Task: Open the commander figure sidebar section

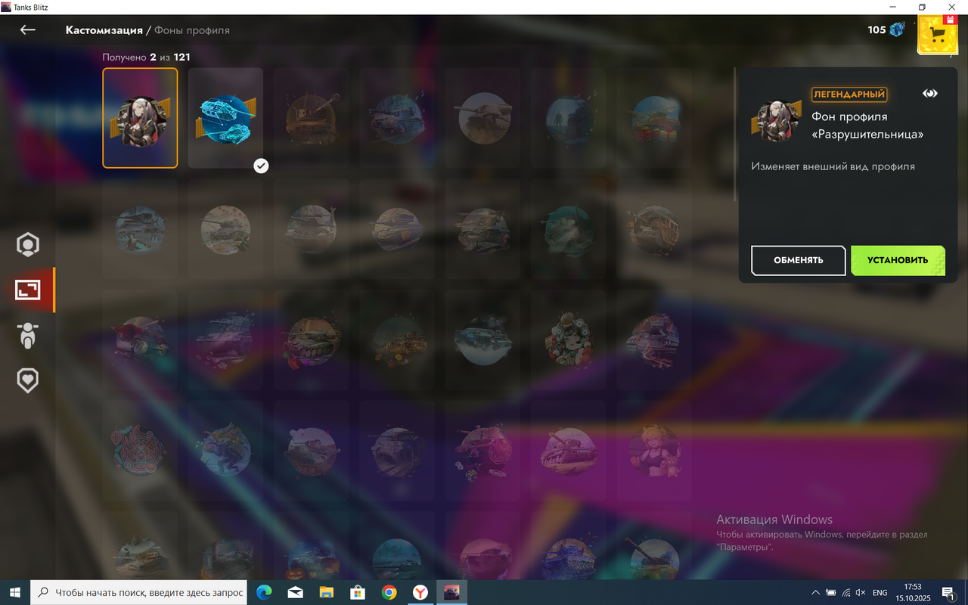Action: (28, 335)
